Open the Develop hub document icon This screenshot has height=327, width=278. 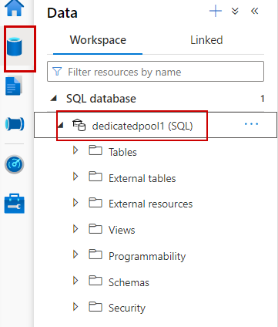point(13,86)
